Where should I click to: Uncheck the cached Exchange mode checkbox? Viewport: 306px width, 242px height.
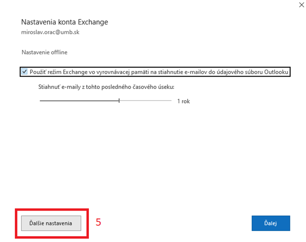24,71
